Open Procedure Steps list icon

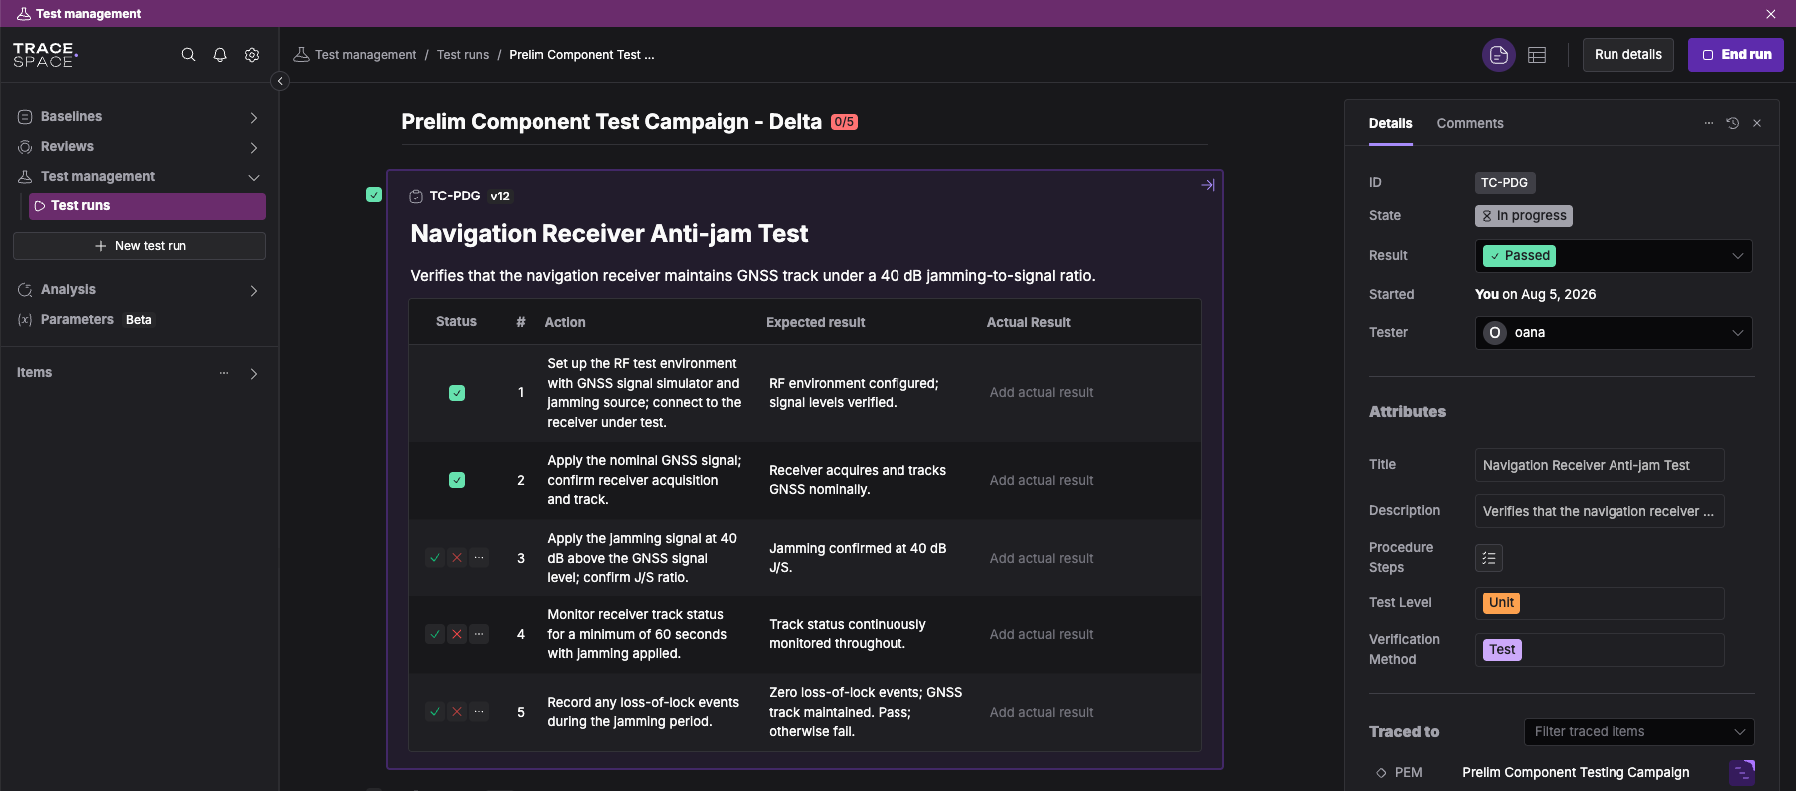coord(1489,558)
